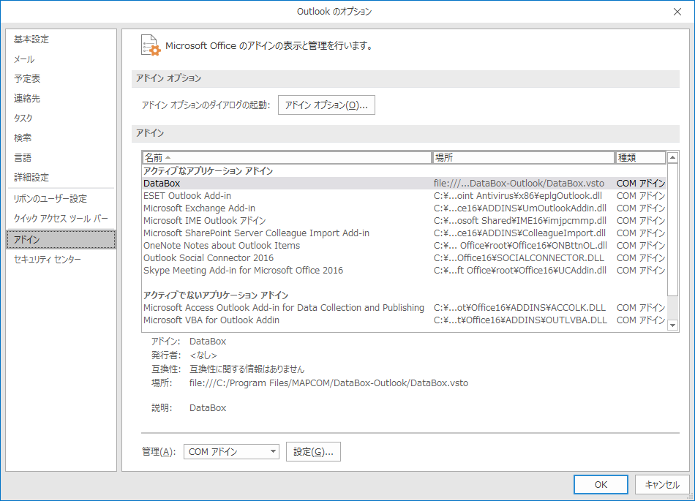Sort add-ins by 種類 column header
Viewport: 695px width, 501px height.
pyautogui.click(x=640, y=158)
